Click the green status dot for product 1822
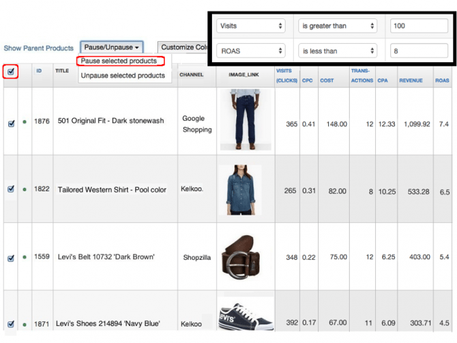457x343 pixels. tap(25, 189)
